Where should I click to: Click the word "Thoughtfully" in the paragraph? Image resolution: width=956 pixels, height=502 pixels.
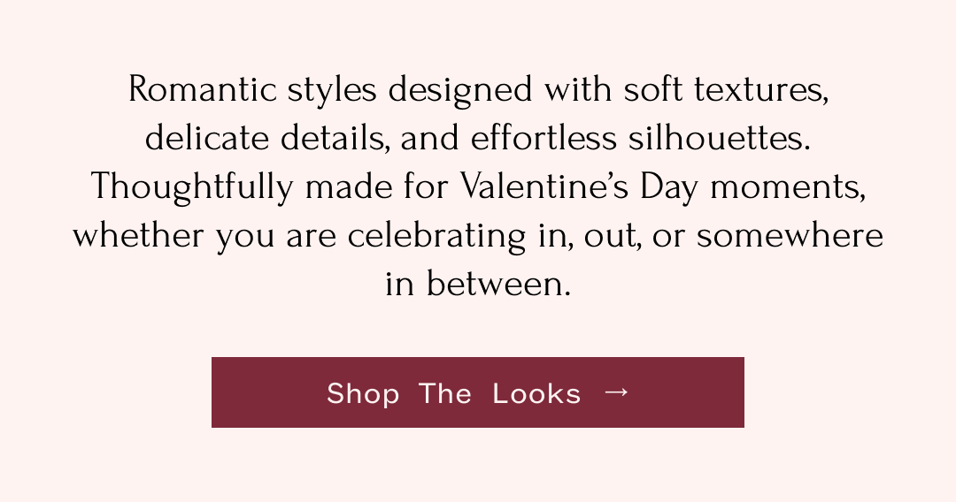pyautogui.click(x=192, y=188)
